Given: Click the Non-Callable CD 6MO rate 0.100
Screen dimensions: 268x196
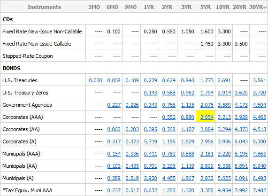Looking at the screenshot, I should 114,31.
